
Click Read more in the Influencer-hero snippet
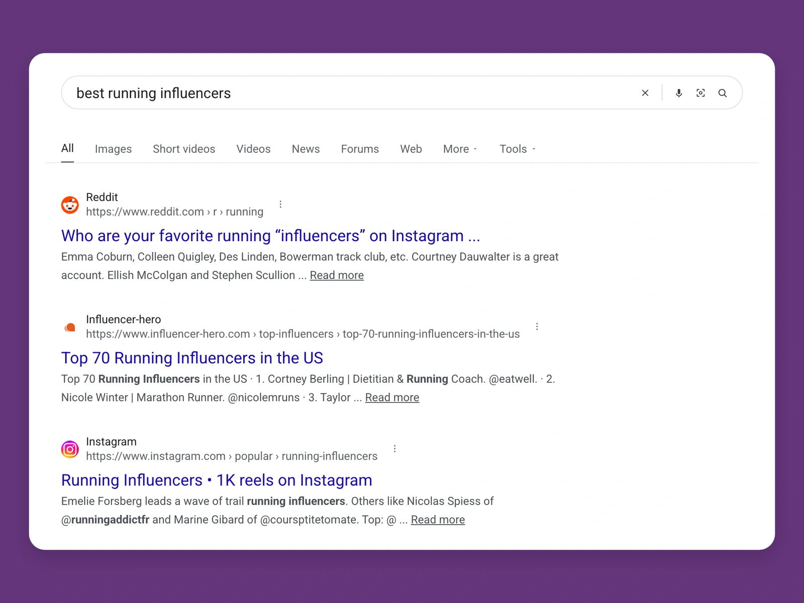click(392, 397)
